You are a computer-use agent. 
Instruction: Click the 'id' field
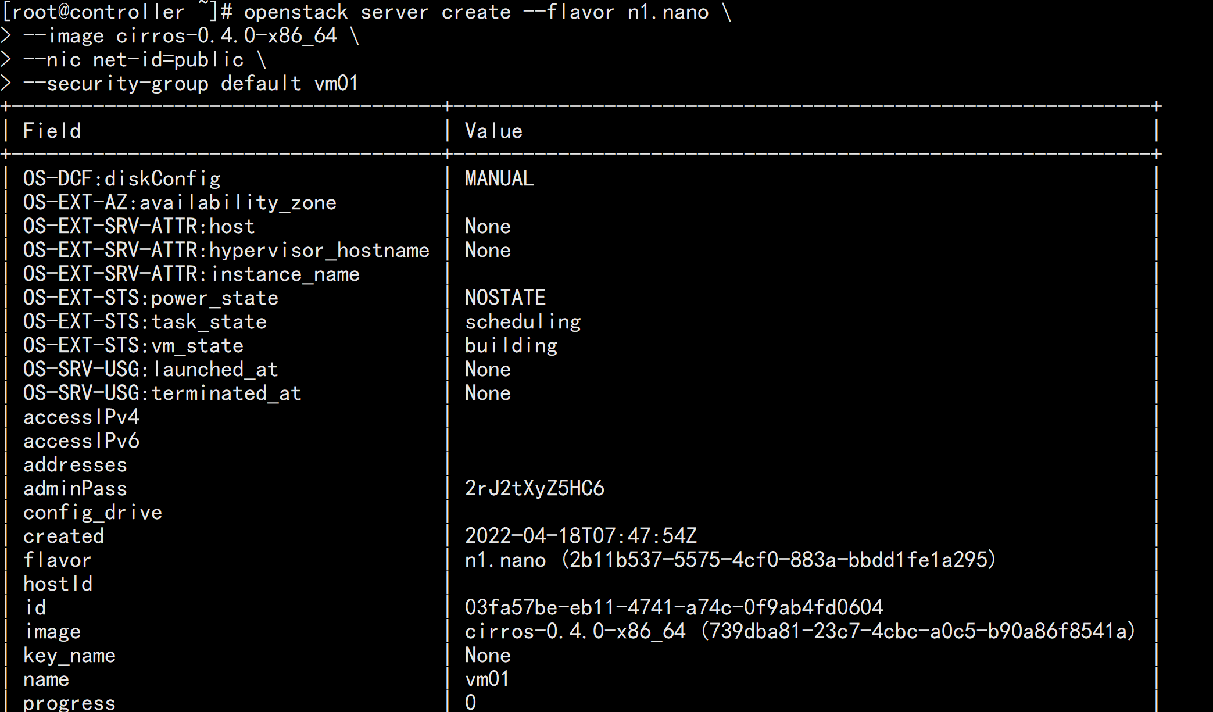coord(35,607)
